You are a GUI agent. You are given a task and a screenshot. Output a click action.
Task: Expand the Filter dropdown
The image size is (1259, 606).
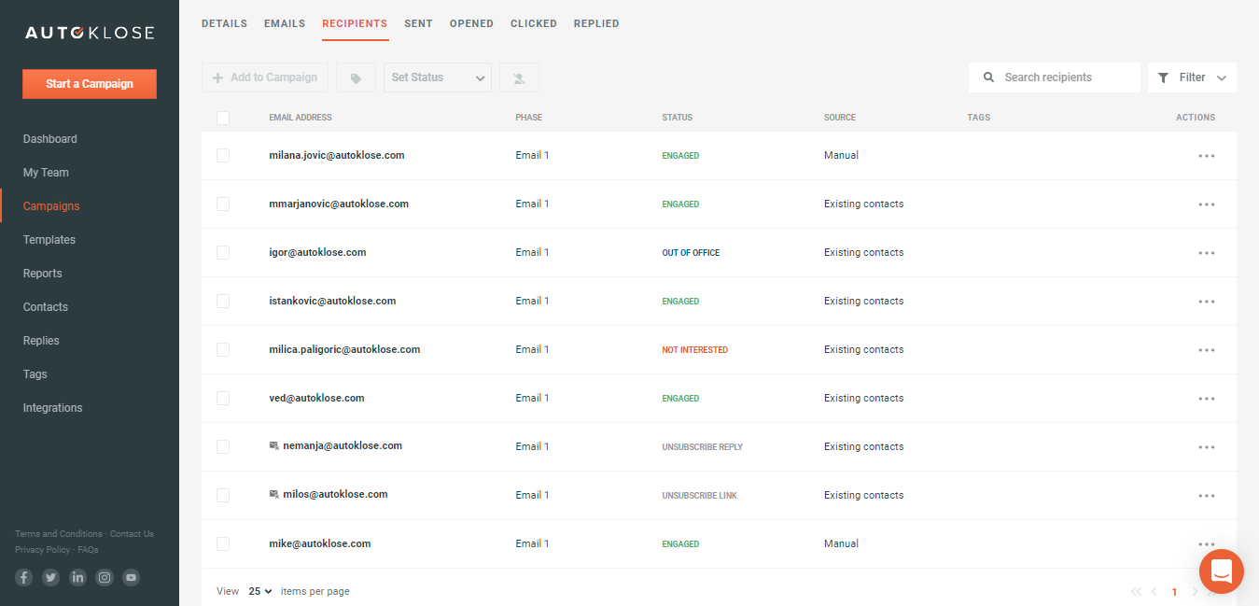coord(1192,78)
